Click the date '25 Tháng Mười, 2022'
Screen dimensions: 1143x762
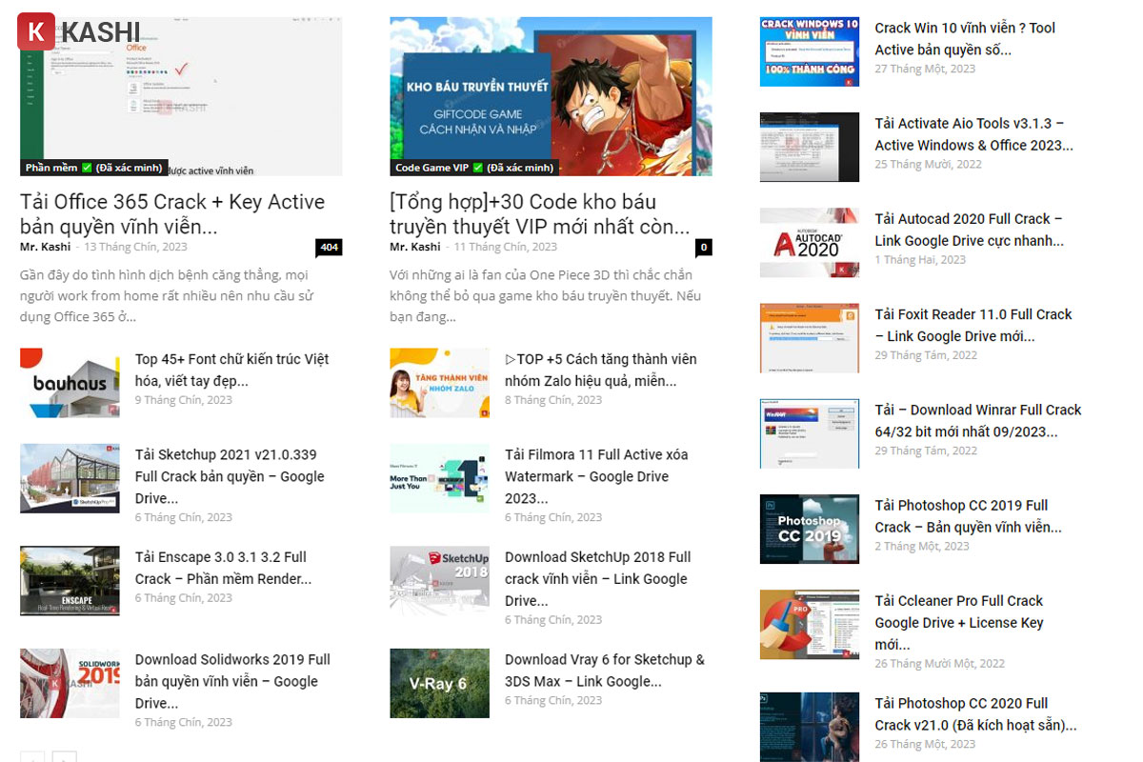[929, 164]
